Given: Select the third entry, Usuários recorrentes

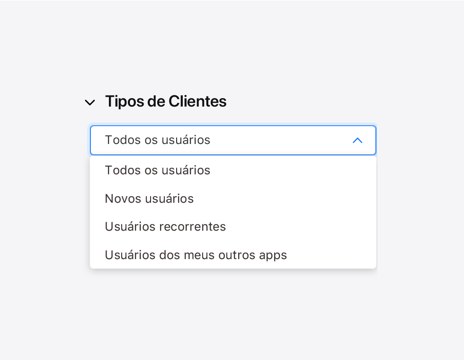Looking at the screenshot, I should [233, 226].
